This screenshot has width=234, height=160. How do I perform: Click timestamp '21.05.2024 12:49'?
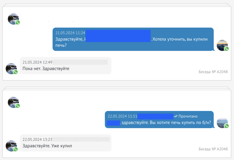click(x=37, y=62)
